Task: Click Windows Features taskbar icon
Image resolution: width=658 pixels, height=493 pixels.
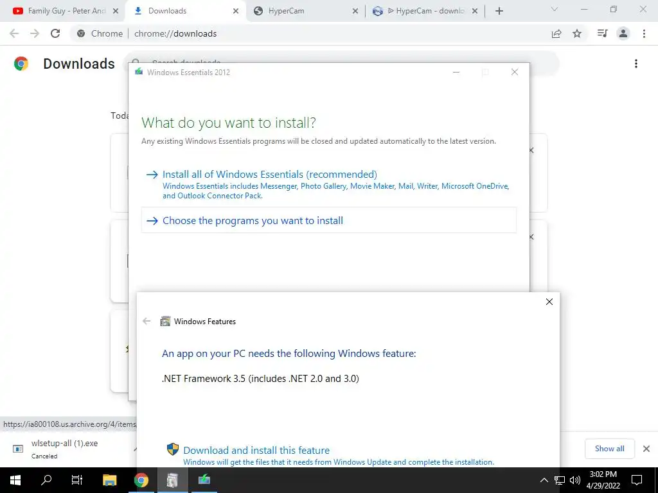Action: pos(172,480)
